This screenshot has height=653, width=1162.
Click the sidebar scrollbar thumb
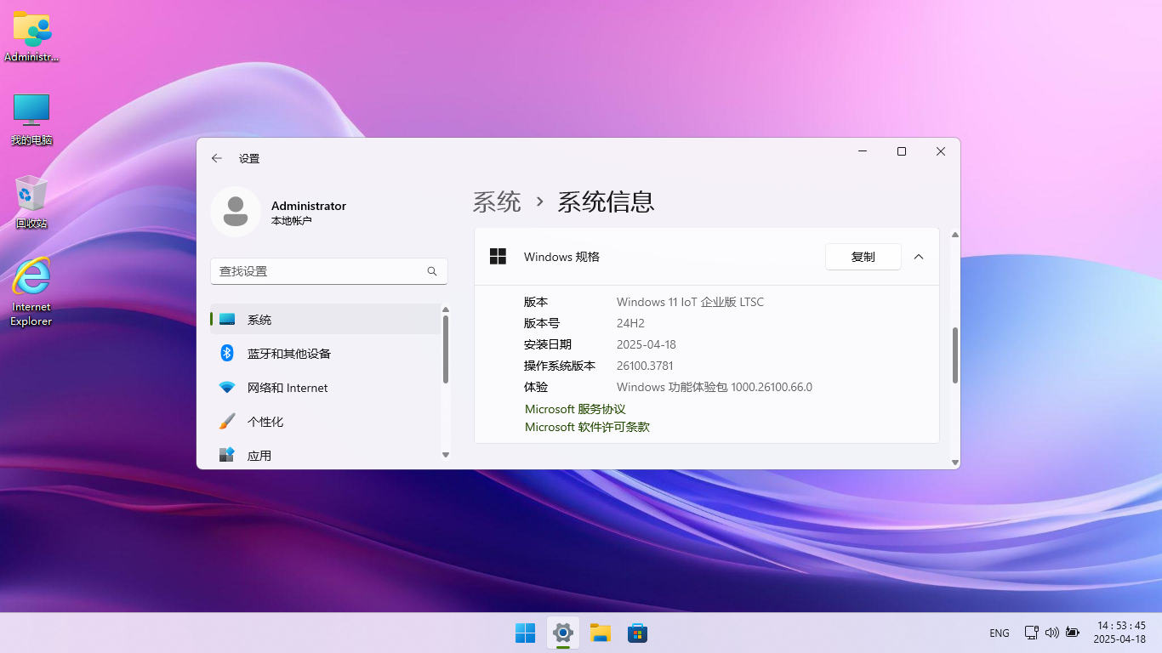pyautogui.click(x=445, y=349)
